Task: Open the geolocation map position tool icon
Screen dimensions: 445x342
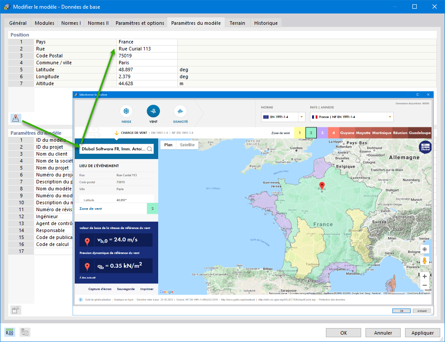Action: (x=16, y=118)
